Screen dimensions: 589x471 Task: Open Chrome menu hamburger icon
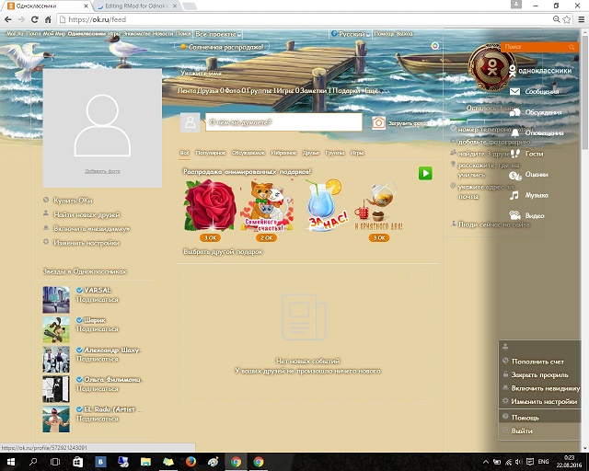[x=581, y=19]
